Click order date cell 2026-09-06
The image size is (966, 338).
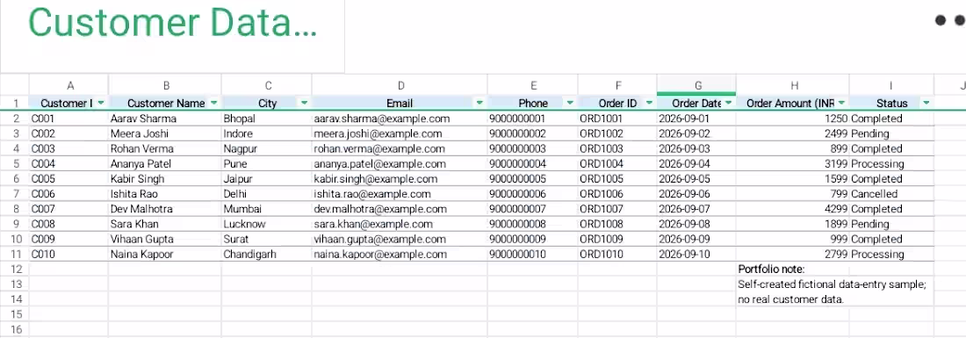click(x=696, y=194)
